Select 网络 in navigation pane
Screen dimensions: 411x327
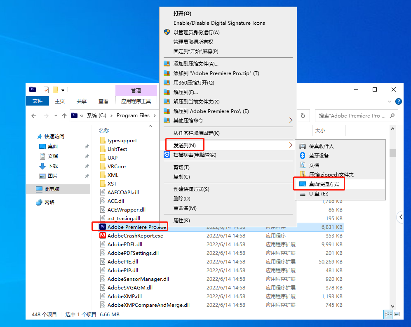pos(45,202)
